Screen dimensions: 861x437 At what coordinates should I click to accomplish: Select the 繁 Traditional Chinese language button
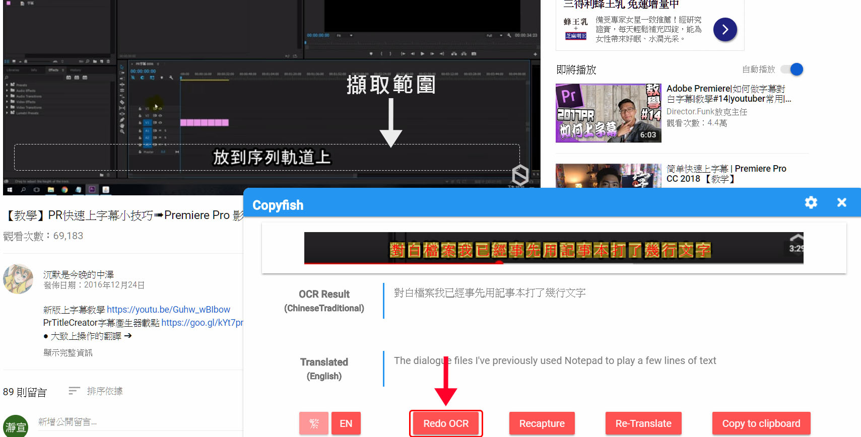[314, 423]
